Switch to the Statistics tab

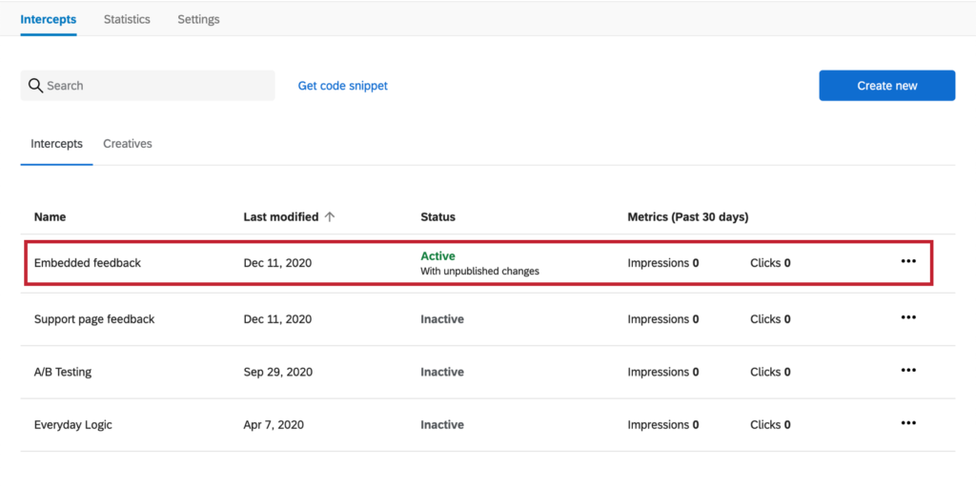(x=127, y=19)
